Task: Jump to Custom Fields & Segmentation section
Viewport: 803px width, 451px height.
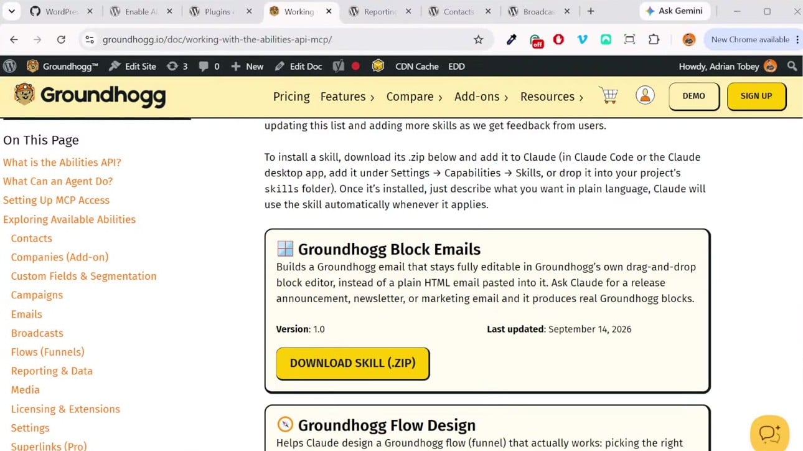Action: click(83, 276)
